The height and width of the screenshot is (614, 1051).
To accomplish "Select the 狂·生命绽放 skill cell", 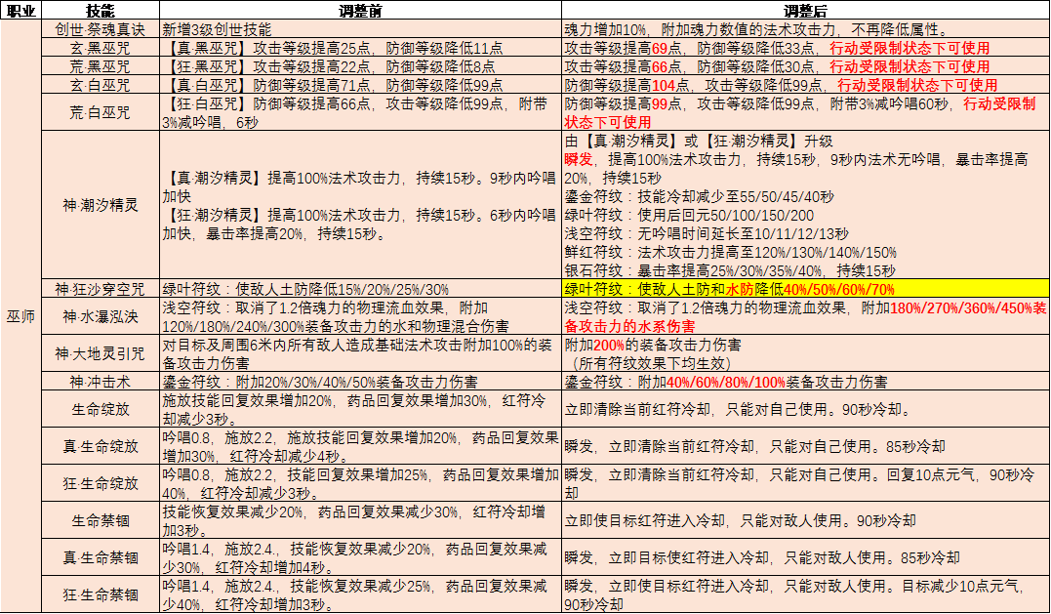I will click(x=101, y=483).
